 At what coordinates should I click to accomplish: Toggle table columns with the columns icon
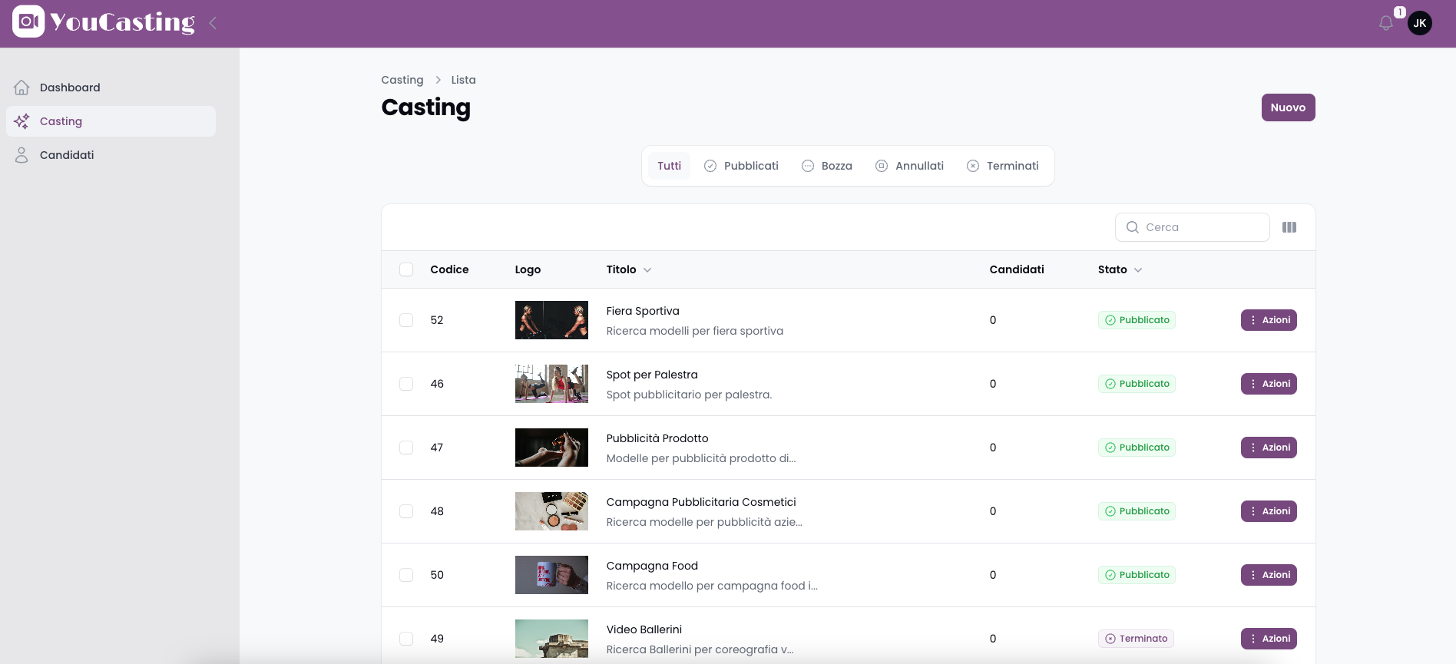point(1289,227)
